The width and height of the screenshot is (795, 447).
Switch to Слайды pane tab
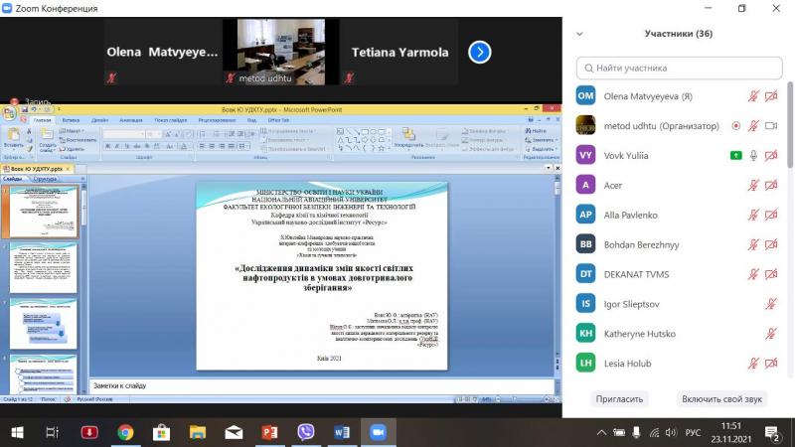point(13,179)
